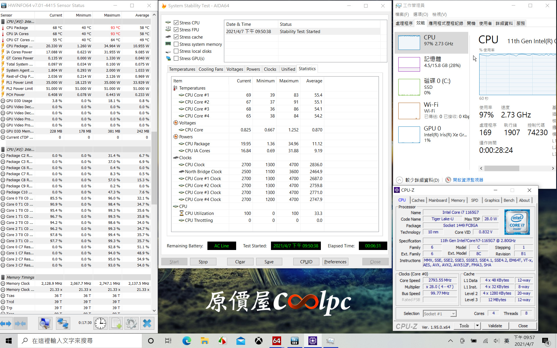Uncheck Stress CPU checkbox
Viewport: 557px width, 348px height.
pos(176,23)
